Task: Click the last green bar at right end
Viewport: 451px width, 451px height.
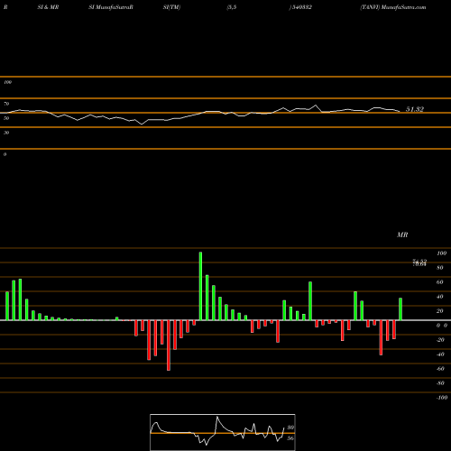Action: point(400,309)
